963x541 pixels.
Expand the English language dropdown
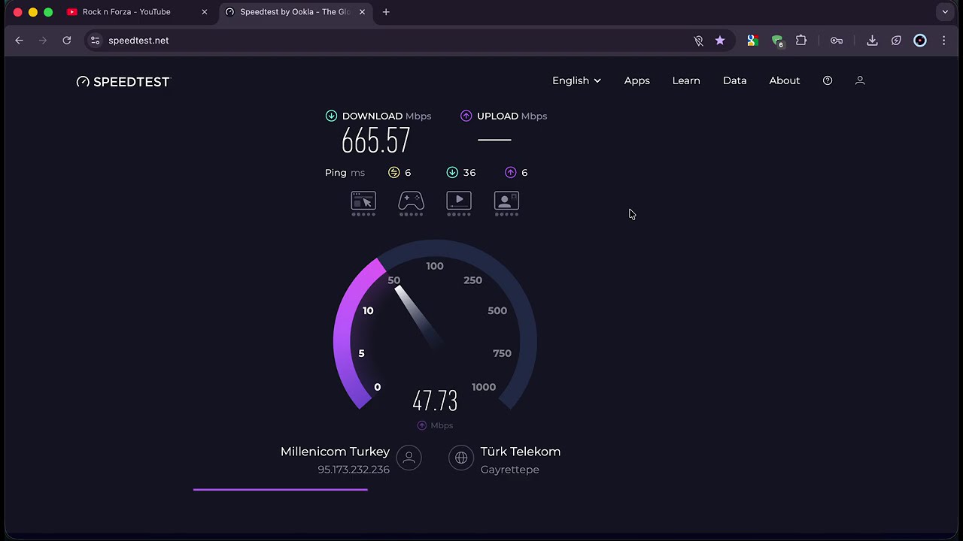[576, 80]
